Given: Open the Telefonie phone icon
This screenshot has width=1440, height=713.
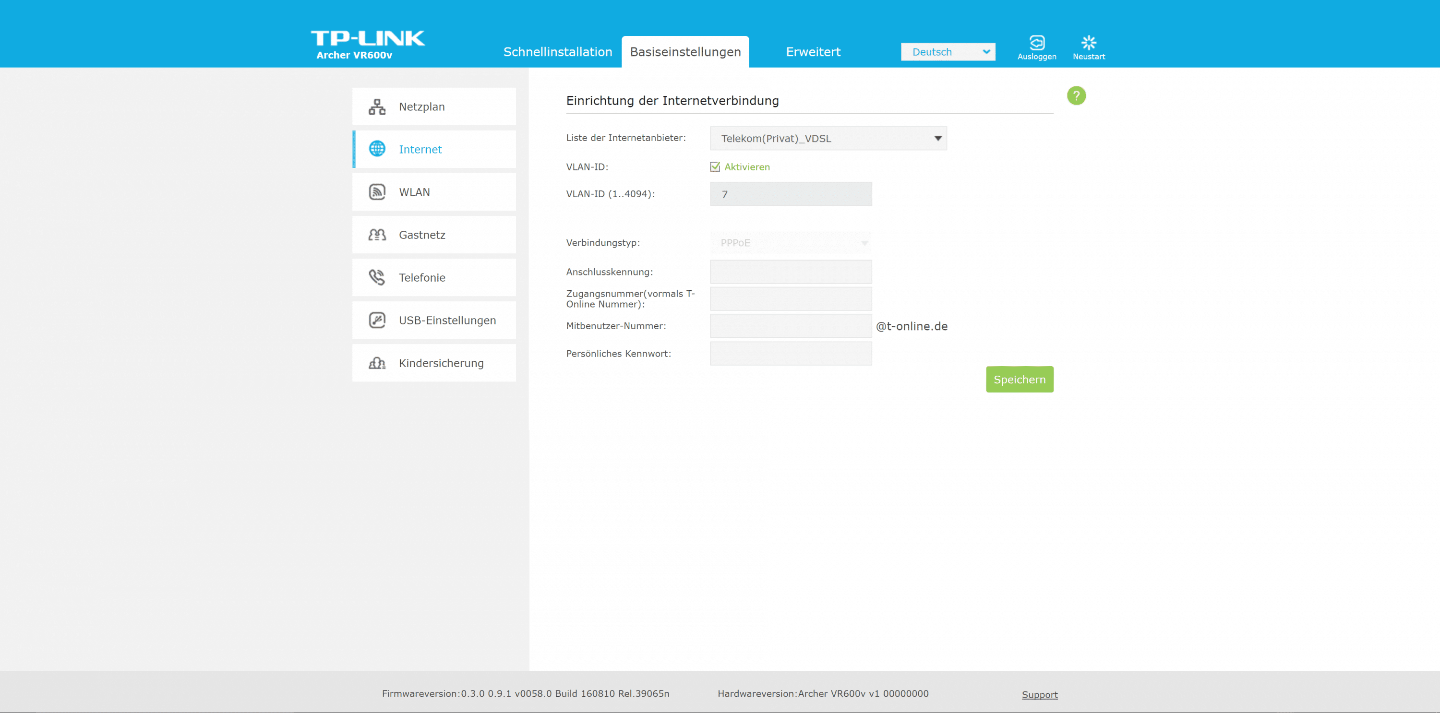Looking at the screenshot, I should click(x=377, y=277).
